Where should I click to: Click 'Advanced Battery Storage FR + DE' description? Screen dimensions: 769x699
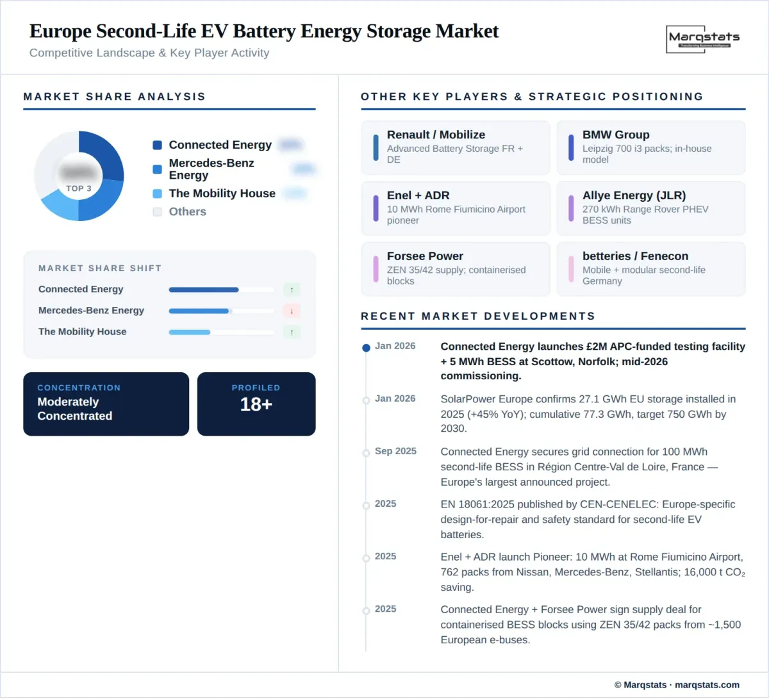click(455, 154)
